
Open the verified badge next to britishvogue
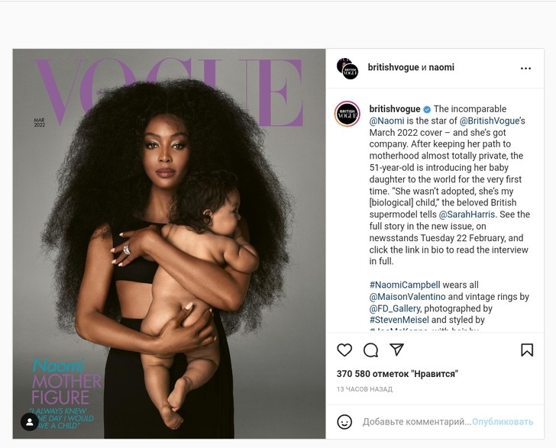coord(427,109)
